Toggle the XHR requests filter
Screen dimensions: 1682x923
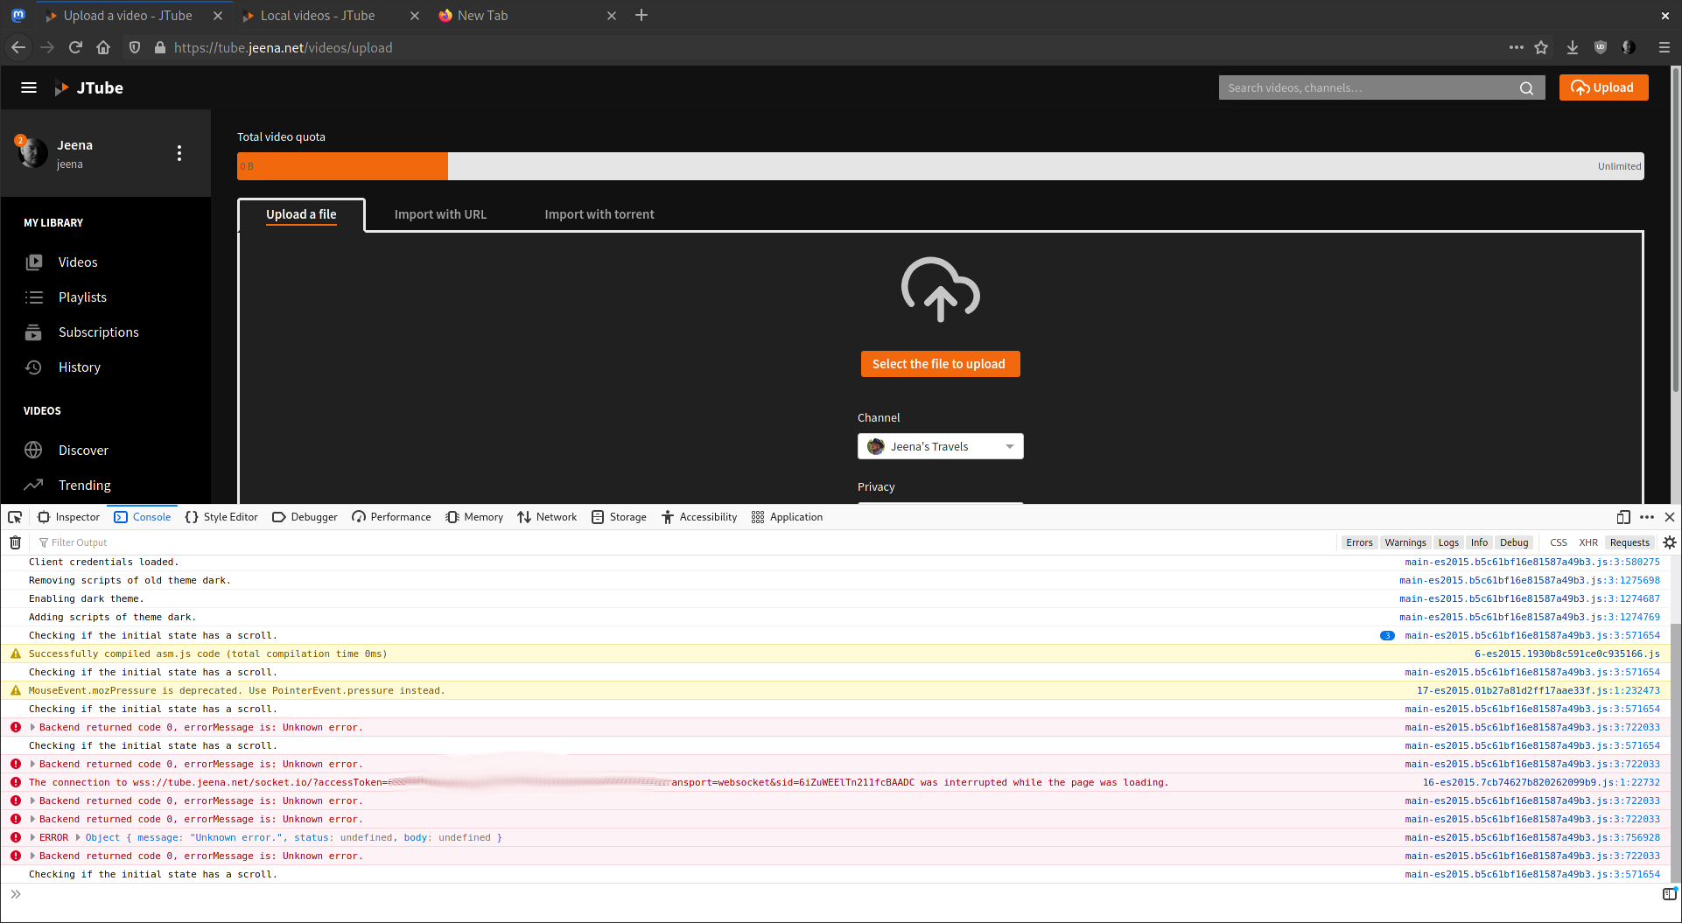[x=1588, y=542]
